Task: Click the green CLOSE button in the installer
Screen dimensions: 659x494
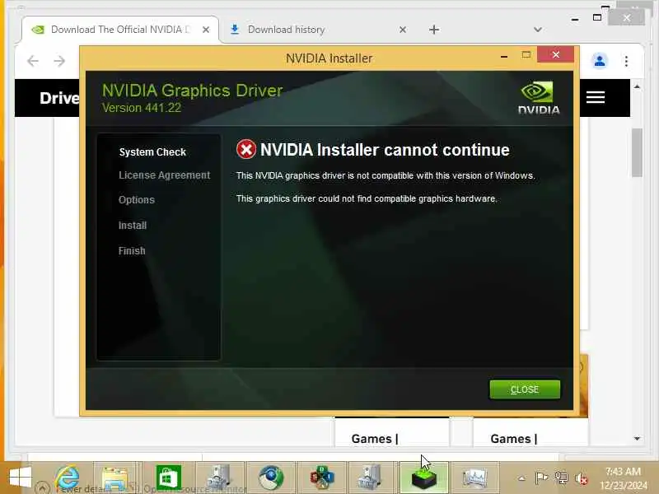Action: (525, 389)
